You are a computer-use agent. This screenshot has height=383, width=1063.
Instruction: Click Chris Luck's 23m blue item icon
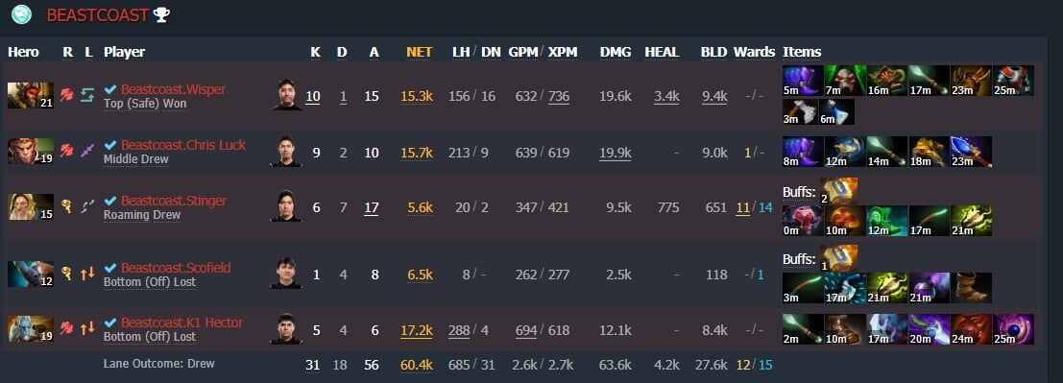pos(971,152)
